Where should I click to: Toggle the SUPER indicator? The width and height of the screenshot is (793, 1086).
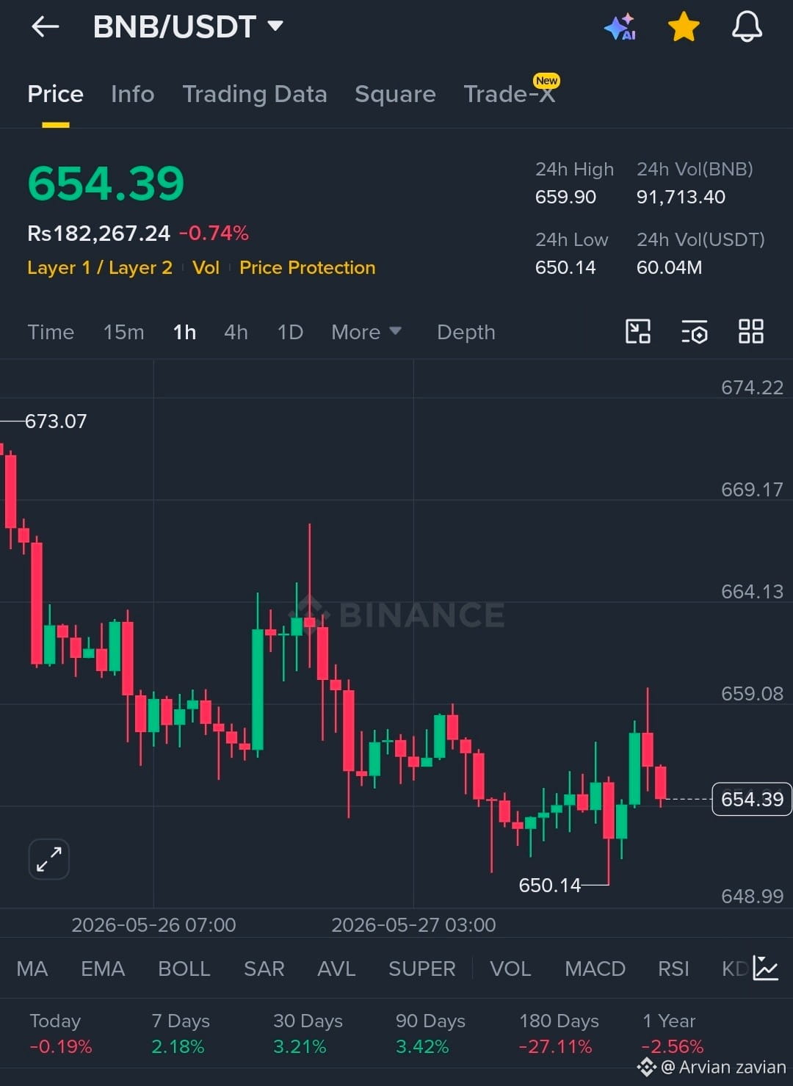pyautogui.click(x=422, y=969)
